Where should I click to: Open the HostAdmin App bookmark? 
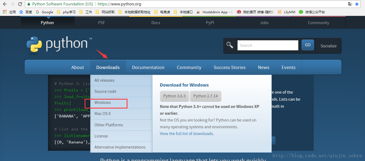214,12
